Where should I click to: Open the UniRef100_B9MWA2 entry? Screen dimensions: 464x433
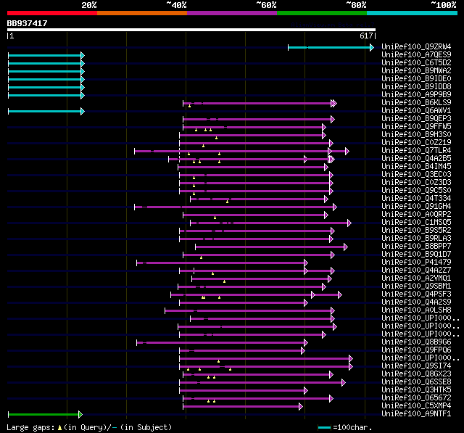416,71
